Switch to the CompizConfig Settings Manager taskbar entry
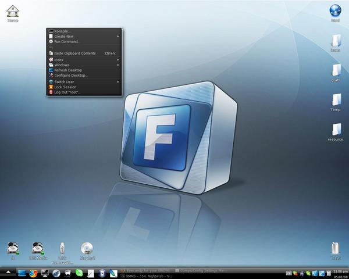The width and height of the screenshot is (349, 279). (200, 271)
